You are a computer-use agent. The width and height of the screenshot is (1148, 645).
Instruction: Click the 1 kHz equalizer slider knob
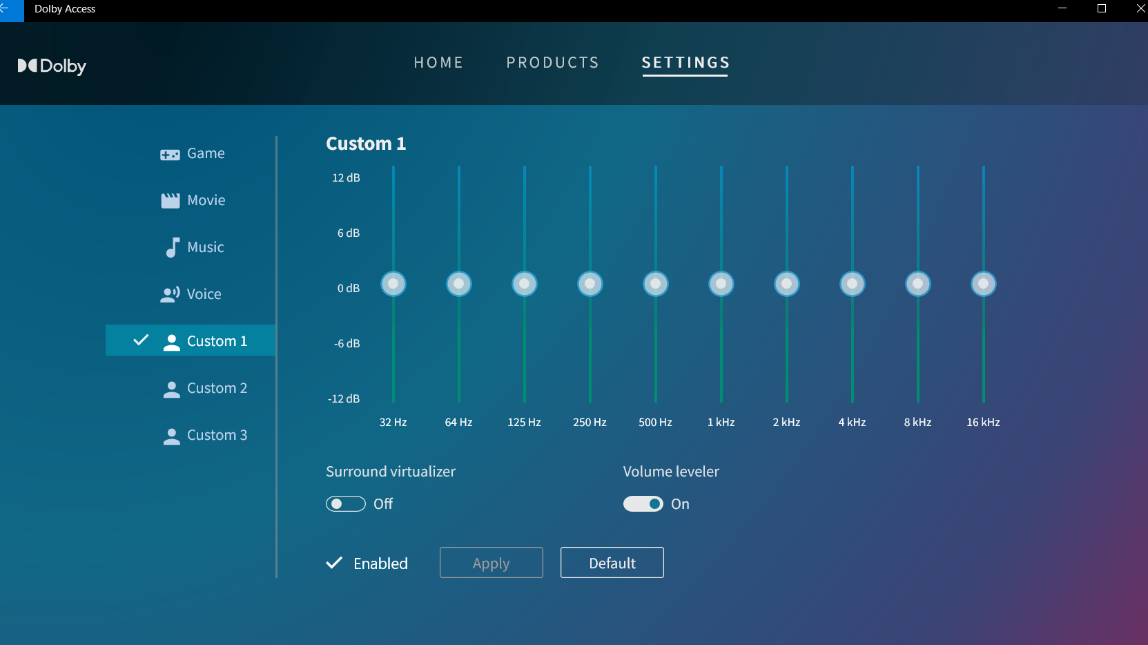click(721, 284)
